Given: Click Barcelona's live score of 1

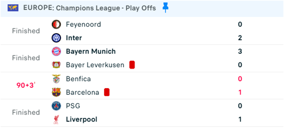Looking at the screenshot, I should pyautogui.click(x=240, y=92).
